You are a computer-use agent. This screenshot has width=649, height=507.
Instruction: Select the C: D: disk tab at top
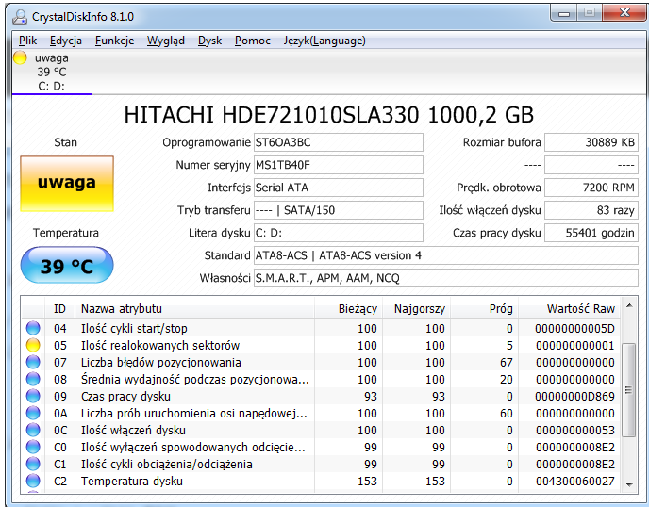point(51,73)
